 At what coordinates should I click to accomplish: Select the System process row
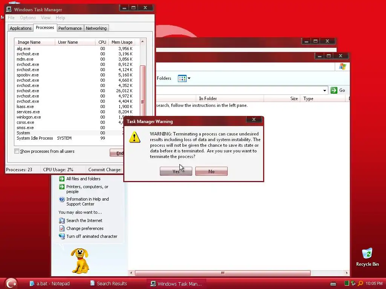point(69,133)
